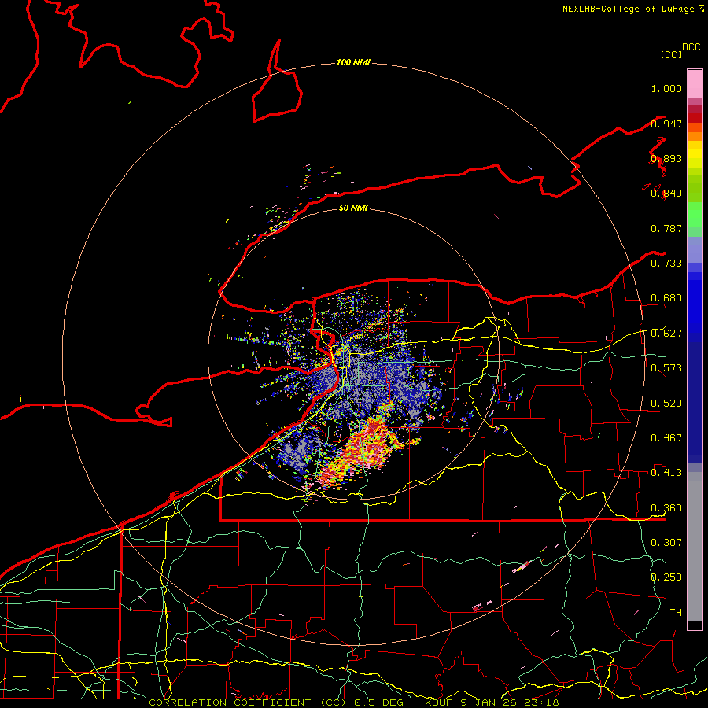Click the 0.680 scale value
The image size is (708, 708).
[x=666, y=298]
